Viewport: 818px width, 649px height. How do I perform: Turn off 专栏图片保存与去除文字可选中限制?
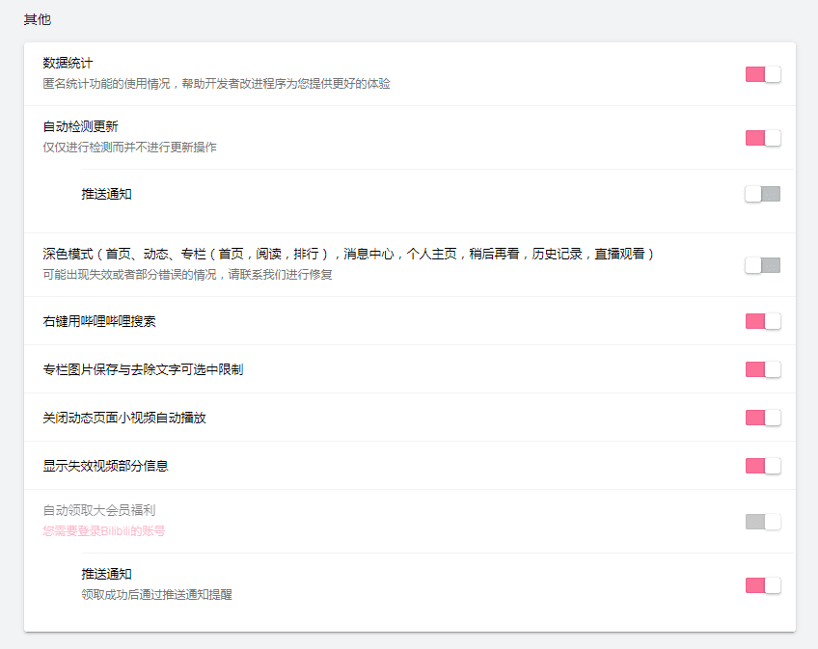click(762, 369)
